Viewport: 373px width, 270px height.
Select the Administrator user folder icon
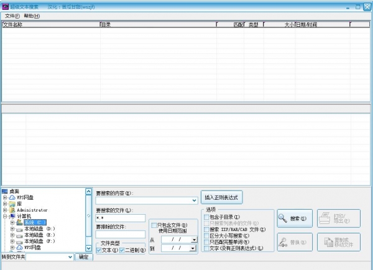(12, 210)
